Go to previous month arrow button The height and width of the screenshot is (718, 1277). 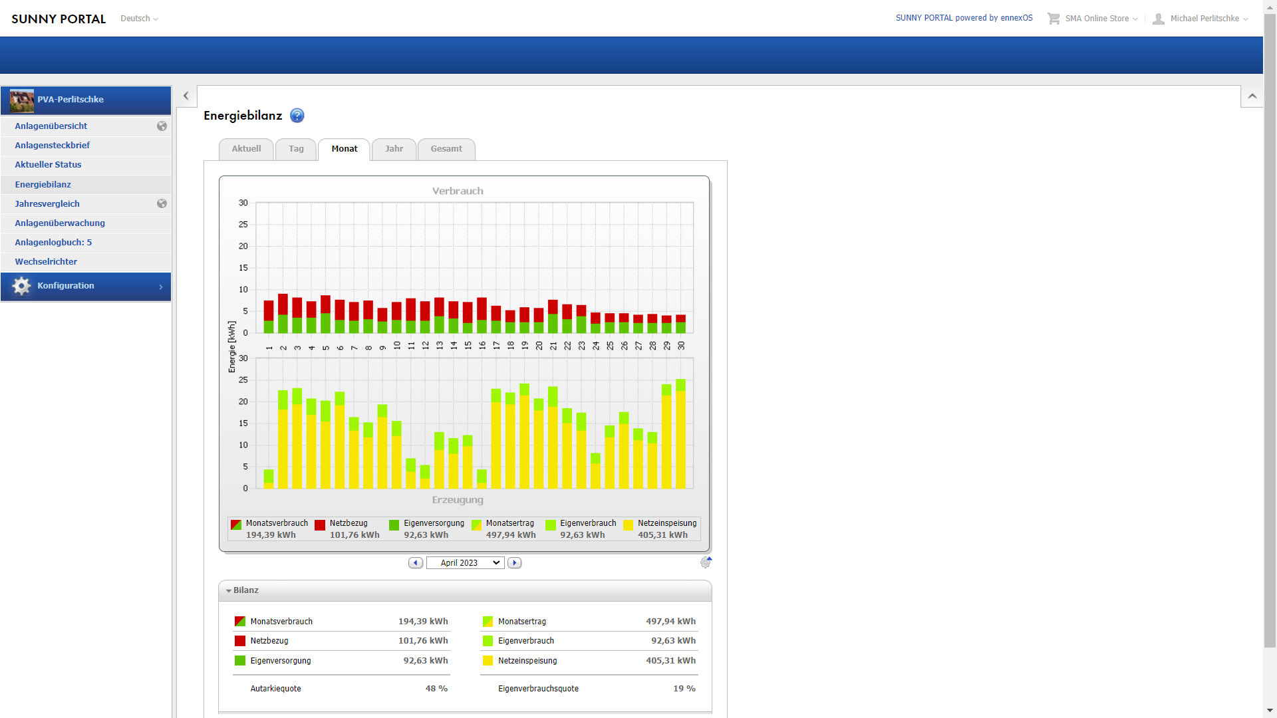[416, 563]
